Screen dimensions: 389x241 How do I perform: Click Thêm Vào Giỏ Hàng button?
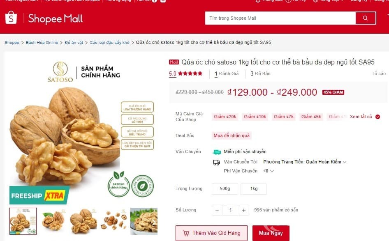tap(211, 233)
